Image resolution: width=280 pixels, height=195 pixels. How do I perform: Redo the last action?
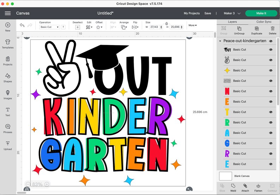tap(30, 25)
